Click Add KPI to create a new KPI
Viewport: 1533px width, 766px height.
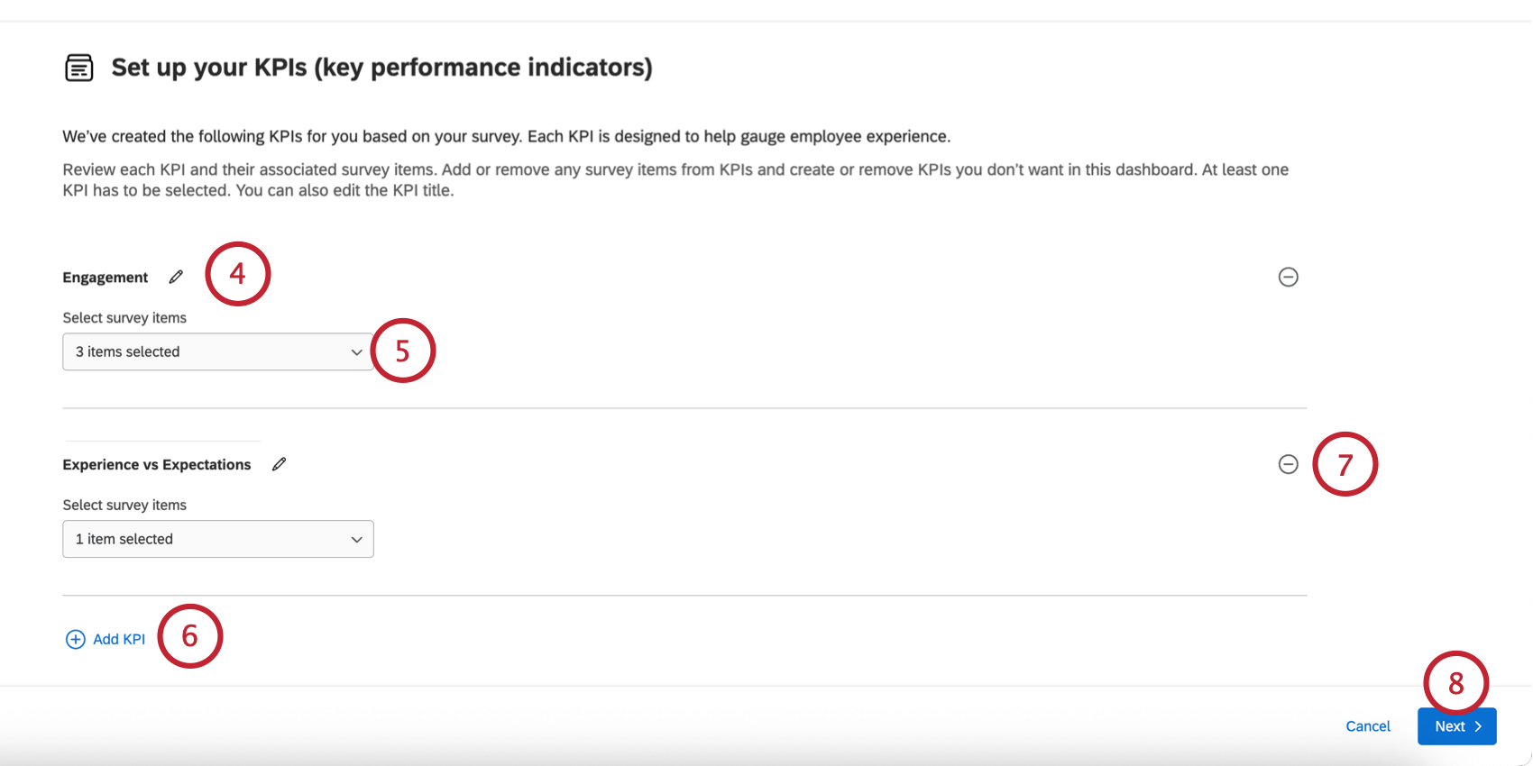point(118,639)
